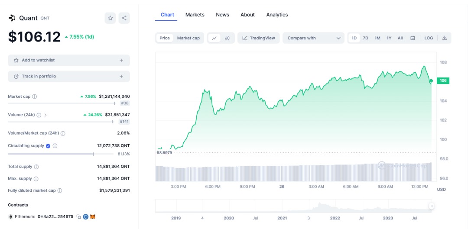
Task: Open the calendar date range picker
Action: 413,38
